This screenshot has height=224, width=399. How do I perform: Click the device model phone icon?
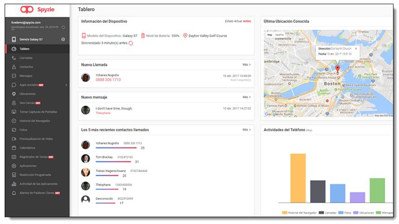[83, 36]
